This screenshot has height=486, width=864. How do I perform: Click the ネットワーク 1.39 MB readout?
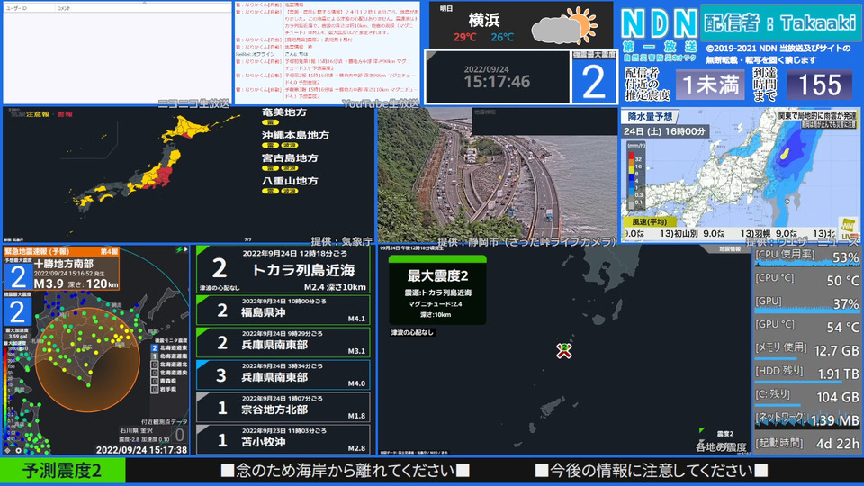[806, 420]
